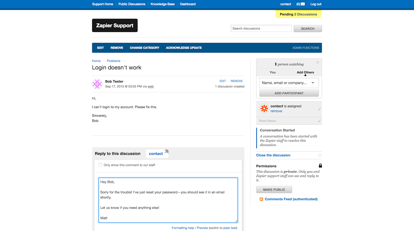Click inside the reply message text area
Viewport: 414px width, 231px height.
pyautogui.click(x=168, y=200)
